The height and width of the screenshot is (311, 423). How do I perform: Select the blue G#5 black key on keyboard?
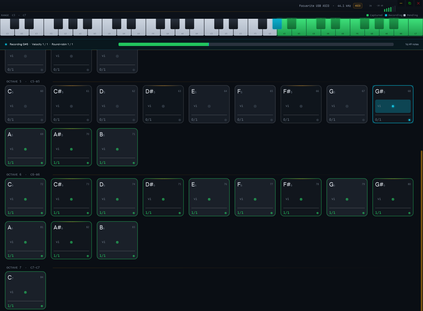(277, 24)
